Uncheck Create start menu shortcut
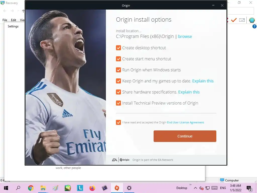257x193 pixels. click(118, 59)
